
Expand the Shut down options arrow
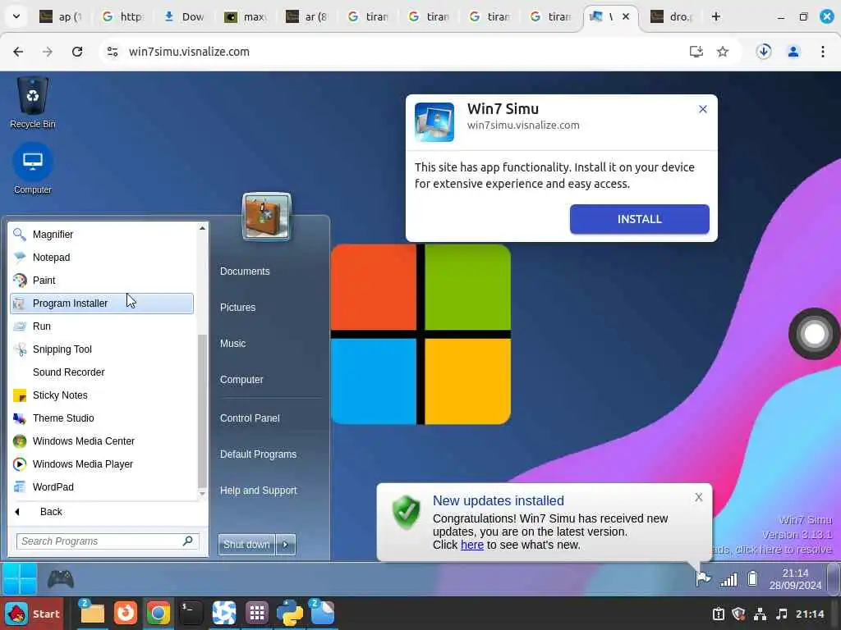pyautogui.click(x=285, y=545)
